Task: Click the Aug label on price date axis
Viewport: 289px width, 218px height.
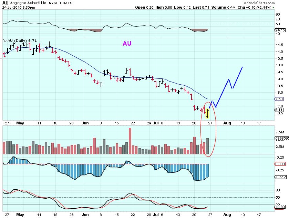Action: point(227,123)
